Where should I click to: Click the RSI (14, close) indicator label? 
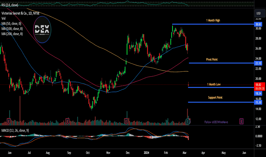coord(10,5)
